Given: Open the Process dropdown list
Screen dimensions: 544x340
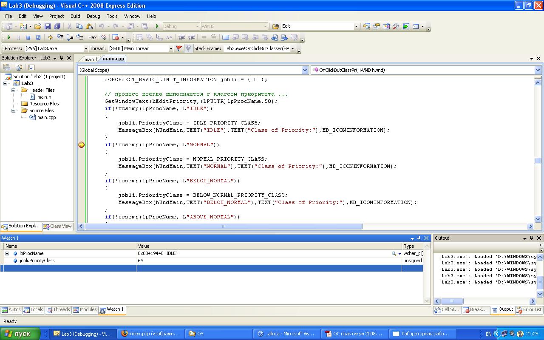Looking at the screenshot, I should point(85,48).
